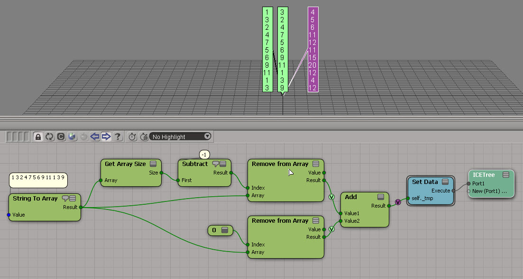Open the No Highlight dropdown

(180, 137)
